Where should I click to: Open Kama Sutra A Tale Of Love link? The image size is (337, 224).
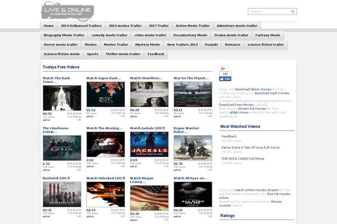coord(251,147)
